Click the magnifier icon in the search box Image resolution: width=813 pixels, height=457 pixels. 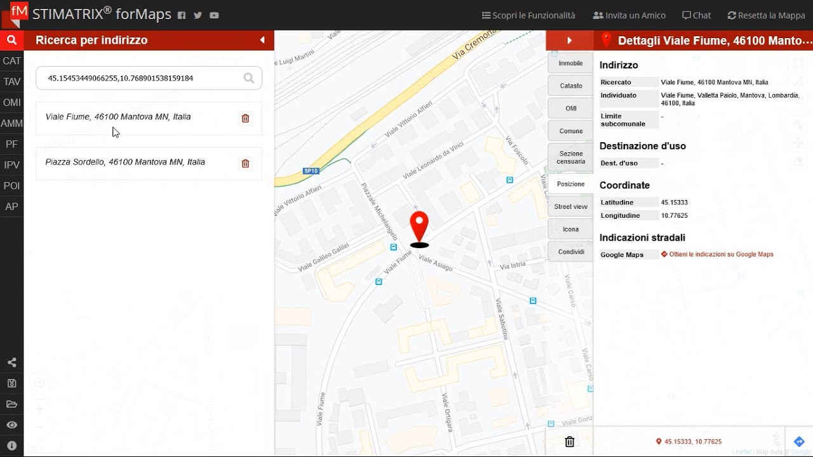point(249,78)
